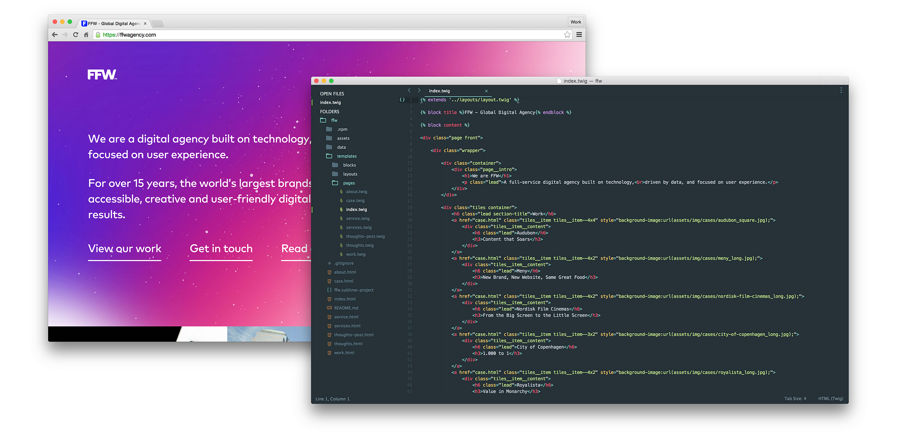The width and height of the screenshot is (900, 437).
Task: Open README.md file
Action: pyautogui.click(x=346, y=308)
